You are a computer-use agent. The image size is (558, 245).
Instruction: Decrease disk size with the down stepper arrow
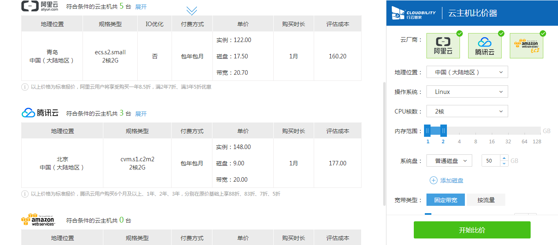(504, 164)
